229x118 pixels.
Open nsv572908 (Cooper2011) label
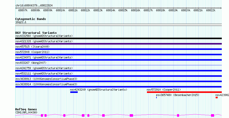32,52
